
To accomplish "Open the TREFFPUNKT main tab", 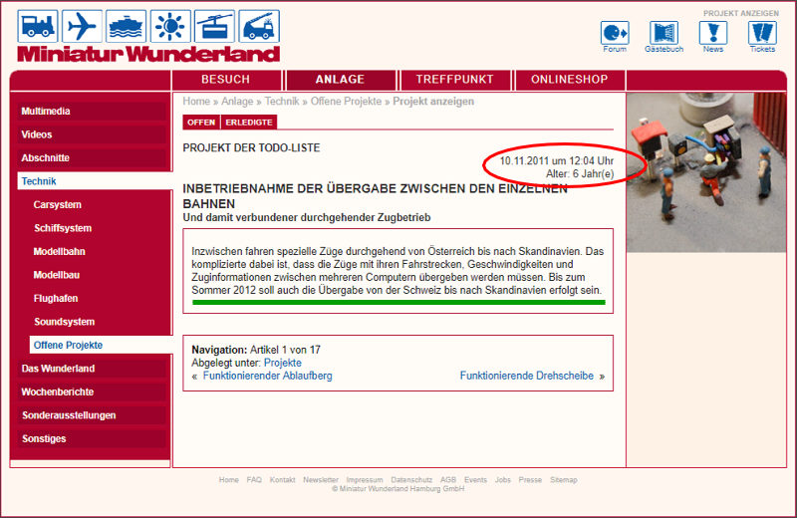I will [x=455, y=80].
